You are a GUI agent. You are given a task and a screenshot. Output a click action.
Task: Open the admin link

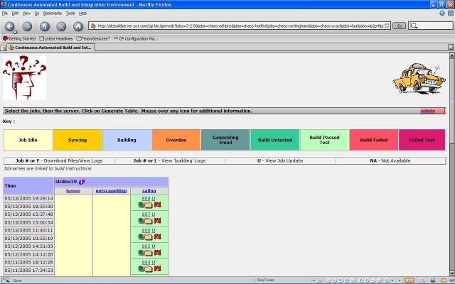(428, 111)
